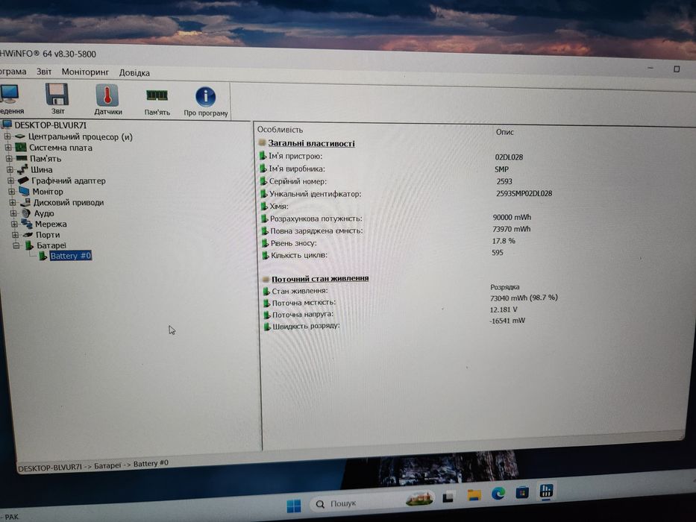Click the Battery #0 green battery icon

pyautogui.click(x=43, y=256)
